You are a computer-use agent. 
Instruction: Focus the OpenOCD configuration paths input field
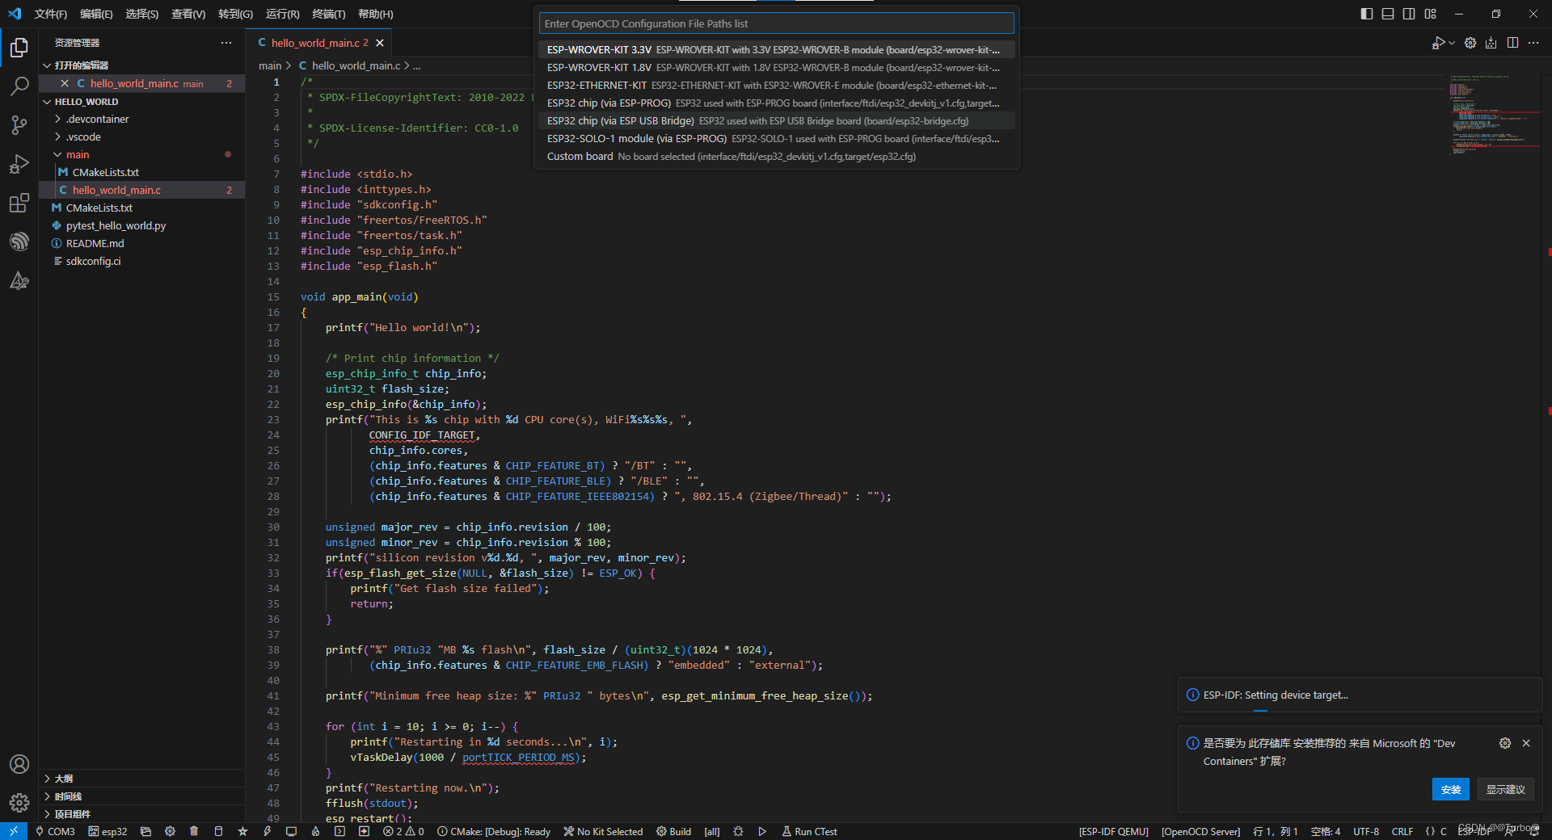pos(776,23)
